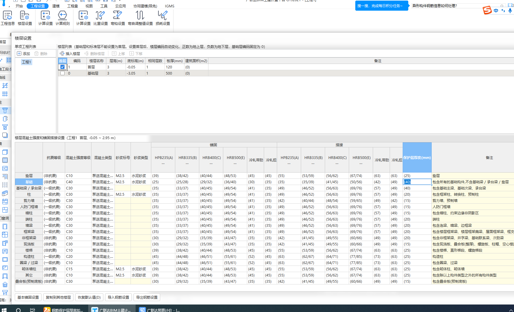The image size is (514, 312).
Task: Open 弯曲调整值设置 ribbon icon
Action: click(140, 18)
